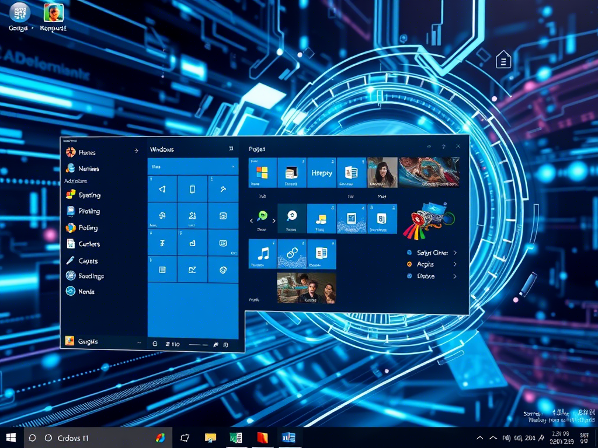Screen dimensions: 598x448
Task: Open the Hoepcy tile
Action: click(322, 173)
